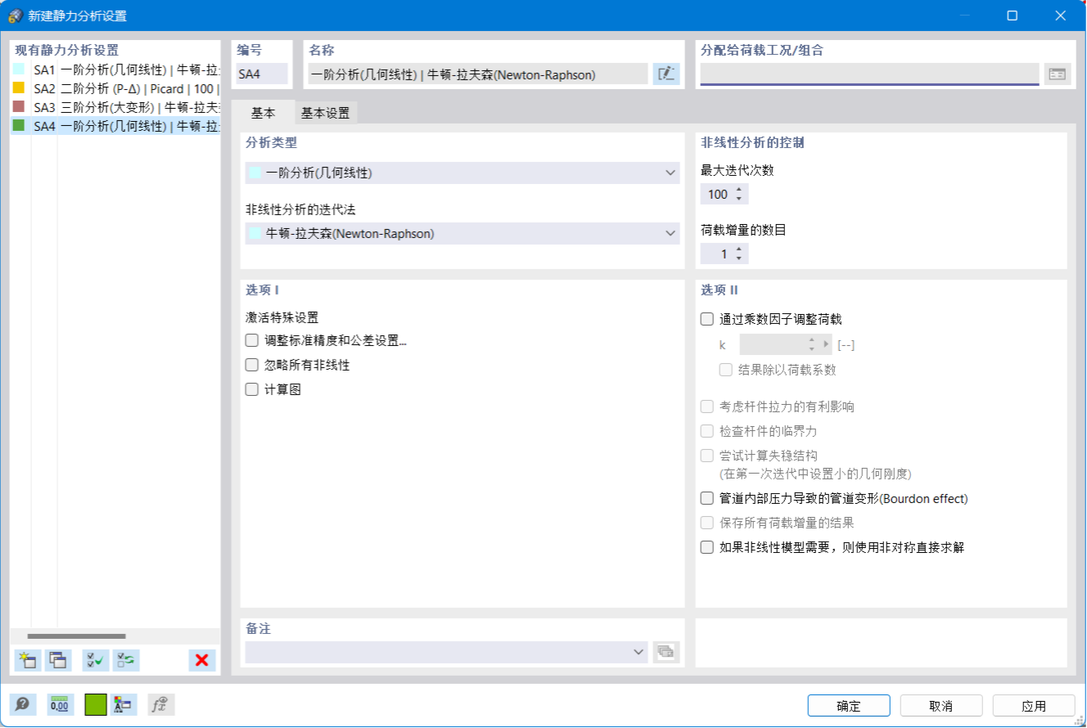Confirm with the 确定 button
The image size is (1087, 728).
[x=849, y=706]
